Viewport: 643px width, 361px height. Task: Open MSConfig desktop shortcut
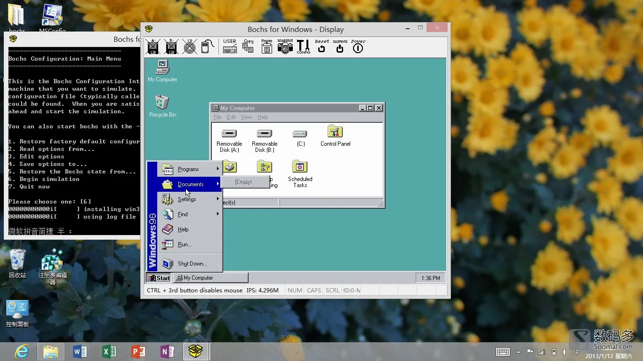(x=52, y=19)
